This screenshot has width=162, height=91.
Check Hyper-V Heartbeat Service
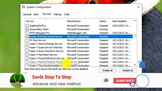pyautogui.click(x=27, y=55)
